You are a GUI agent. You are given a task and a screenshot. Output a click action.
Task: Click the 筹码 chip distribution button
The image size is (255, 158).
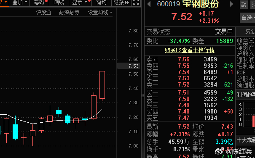pos(39,3)
